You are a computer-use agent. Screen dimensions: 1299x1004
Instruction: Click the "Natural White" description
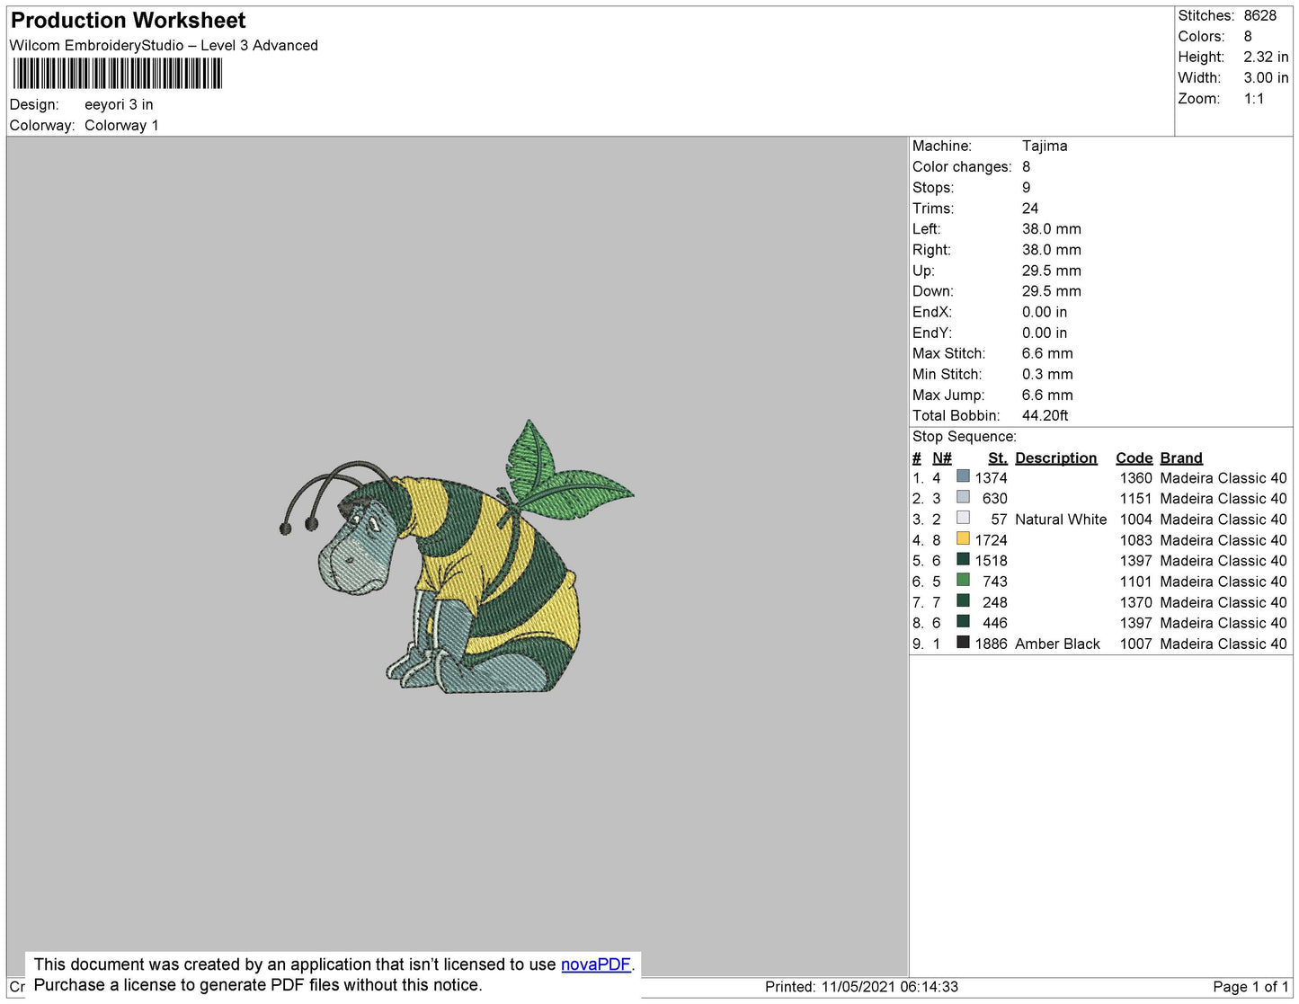(1061, 520)
